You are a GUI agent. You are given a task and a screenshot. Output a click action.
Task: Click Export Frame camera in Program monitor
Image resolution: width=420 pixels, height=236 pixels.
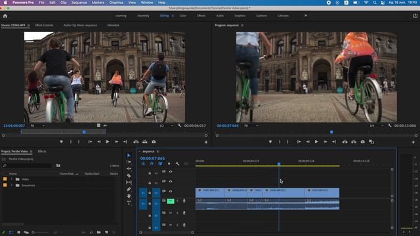[x=362, y=142]
